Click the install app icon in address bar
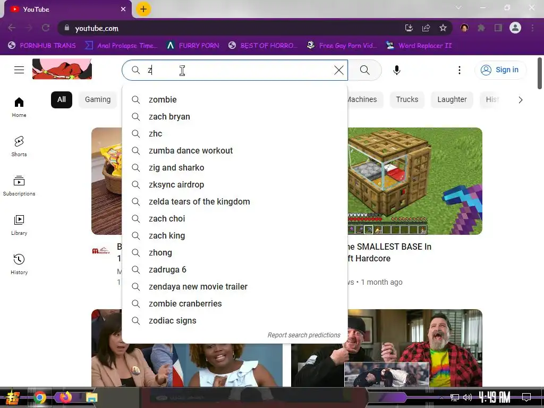544x408 pixels. [x=409, y=28]
